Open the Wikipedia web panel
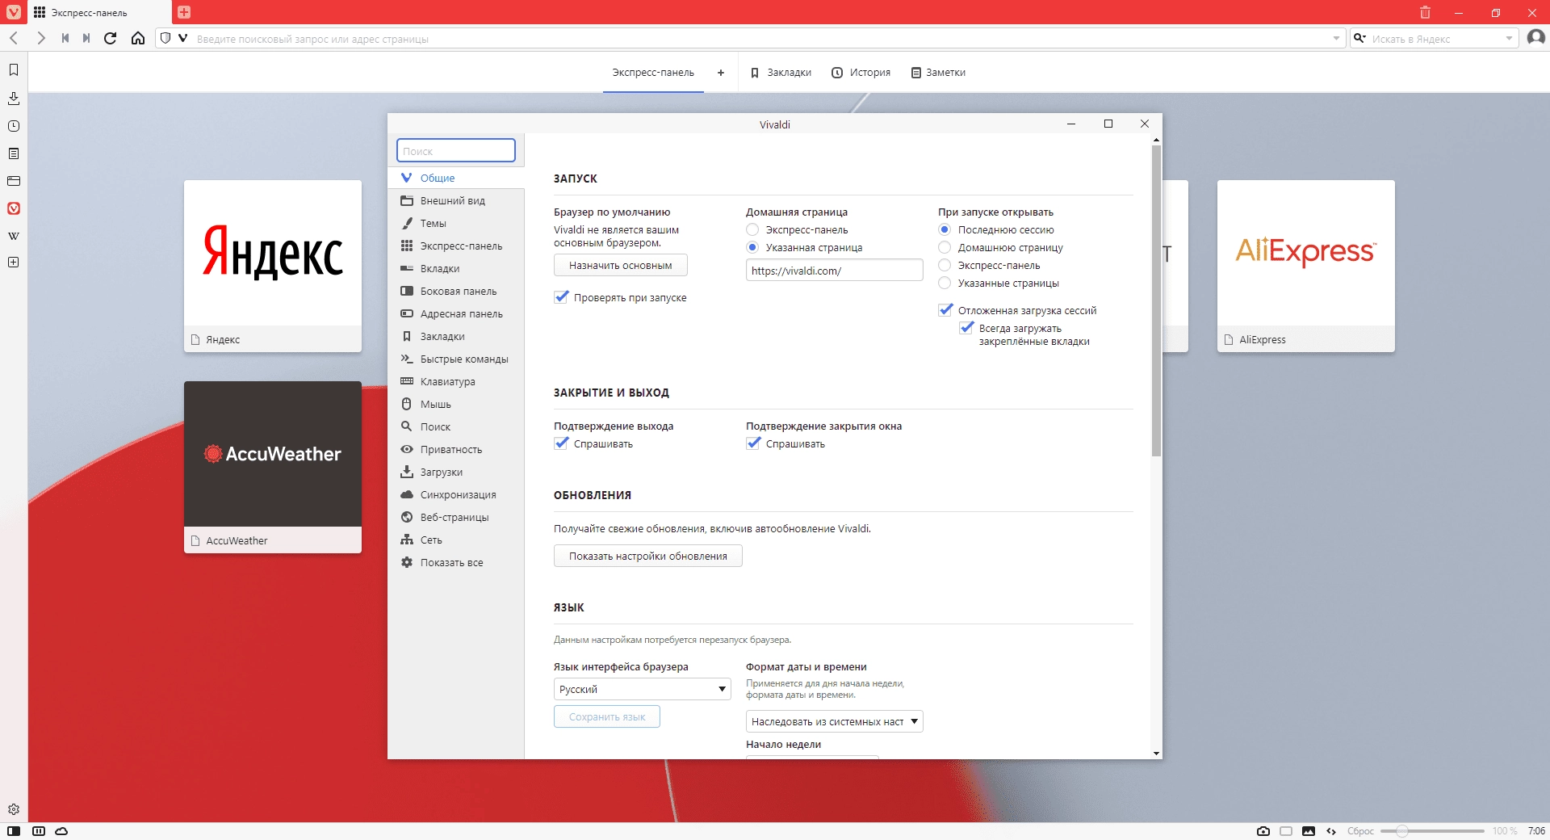This screenshot has width=1550, height=840. [14, 236]
